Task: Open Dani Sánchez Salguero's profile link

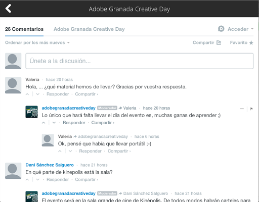Action: tap(50, 165)
